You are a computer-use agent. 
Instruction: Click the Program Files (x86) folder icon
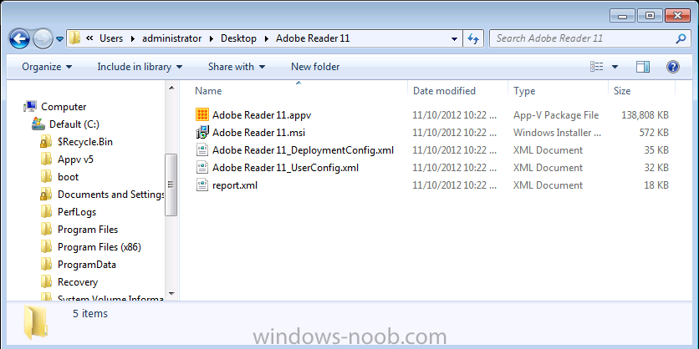(46, 247)
